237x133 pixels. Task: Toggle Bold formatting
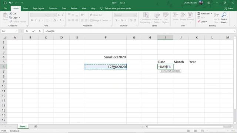click(32, 20)
